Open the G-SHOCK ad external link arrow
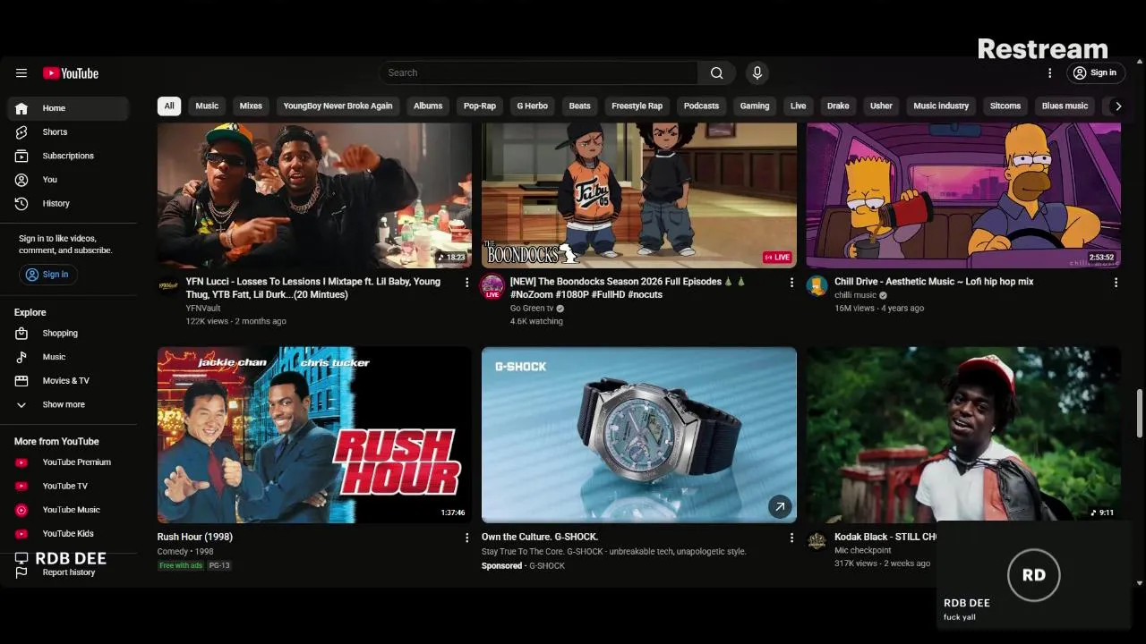The width and height of the screenshot is (1146, 644). pyautogui.click(x=780, y=506)
